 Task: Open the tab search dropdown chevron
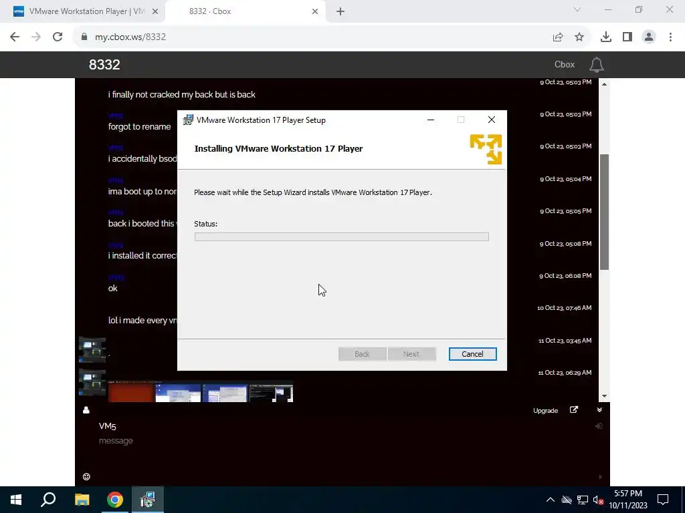(577, 9)
